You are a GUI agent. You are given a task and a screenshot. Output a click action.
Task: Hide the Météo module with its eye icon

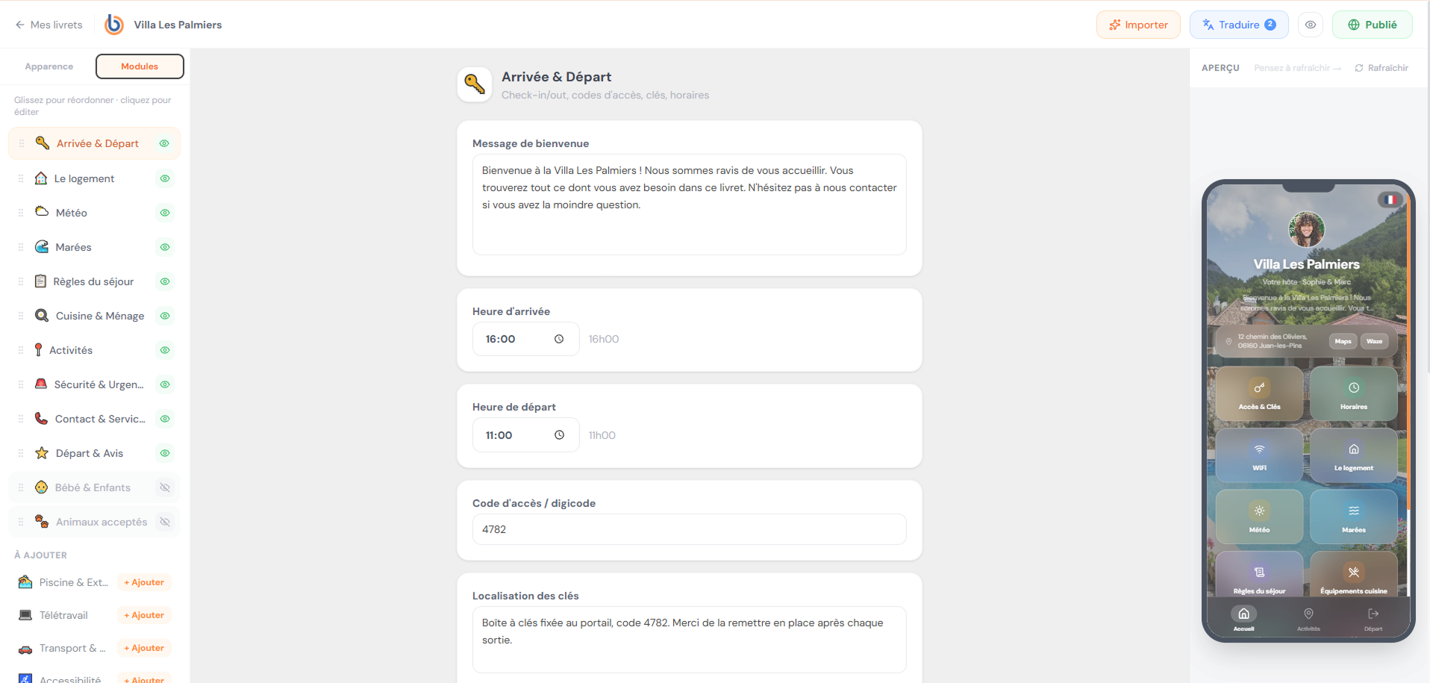[165, 213]
